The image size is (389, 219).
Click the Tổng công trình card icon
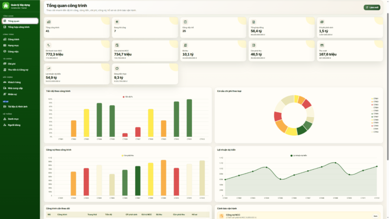click(49, 22)
